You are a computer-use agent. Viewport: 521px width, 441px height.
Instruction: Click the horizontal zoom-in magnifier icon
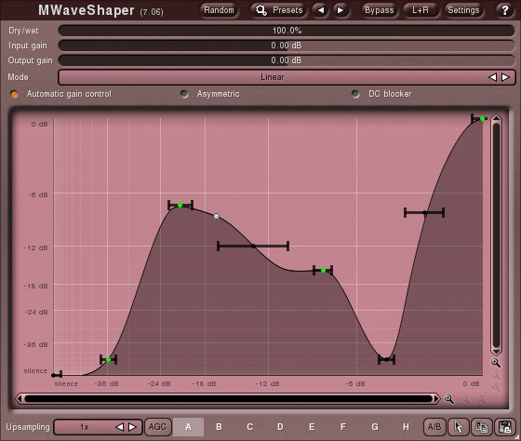point(449,399)
